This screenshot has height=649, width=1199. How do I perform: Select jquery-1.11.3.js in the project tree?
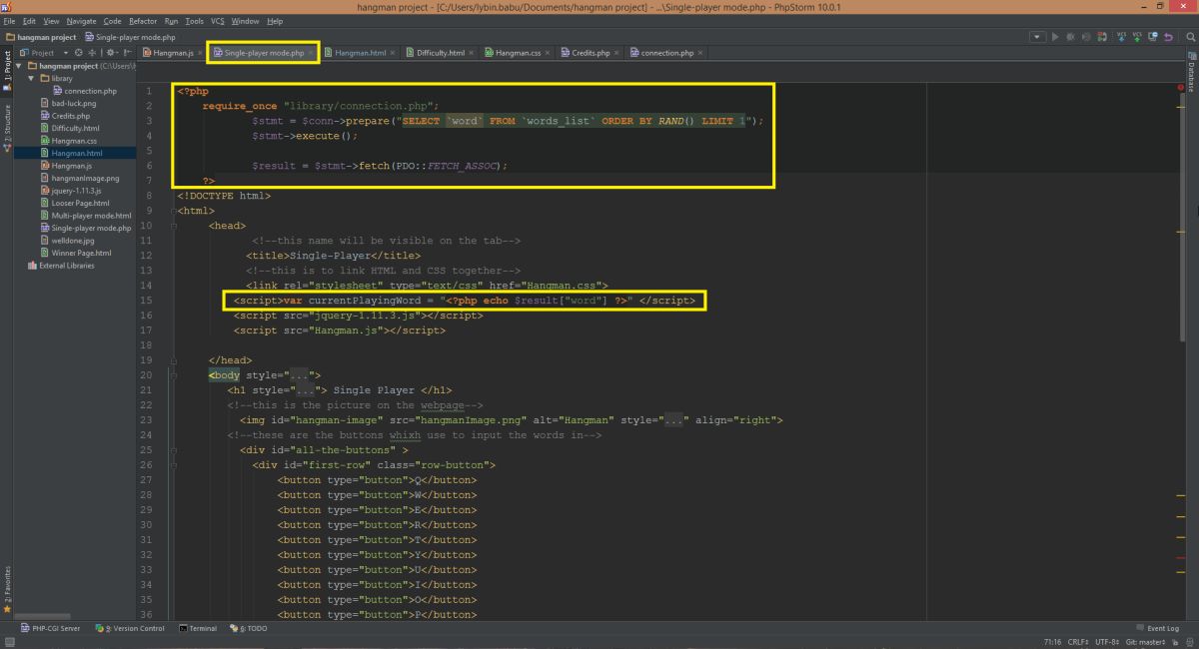click(70, 191)
